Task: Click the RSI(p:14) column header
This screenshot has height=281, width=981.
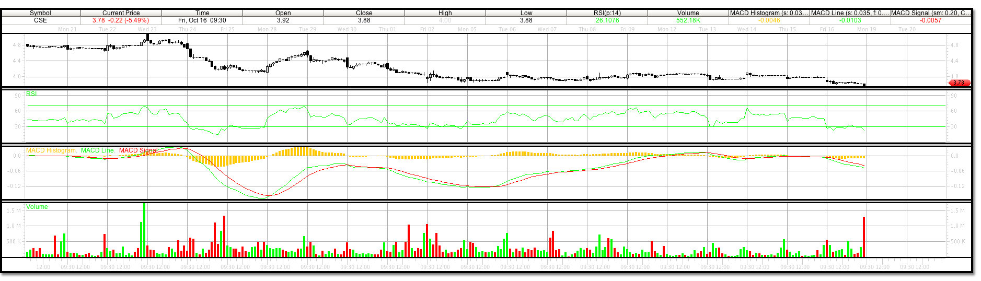Action: click(607, 13)
